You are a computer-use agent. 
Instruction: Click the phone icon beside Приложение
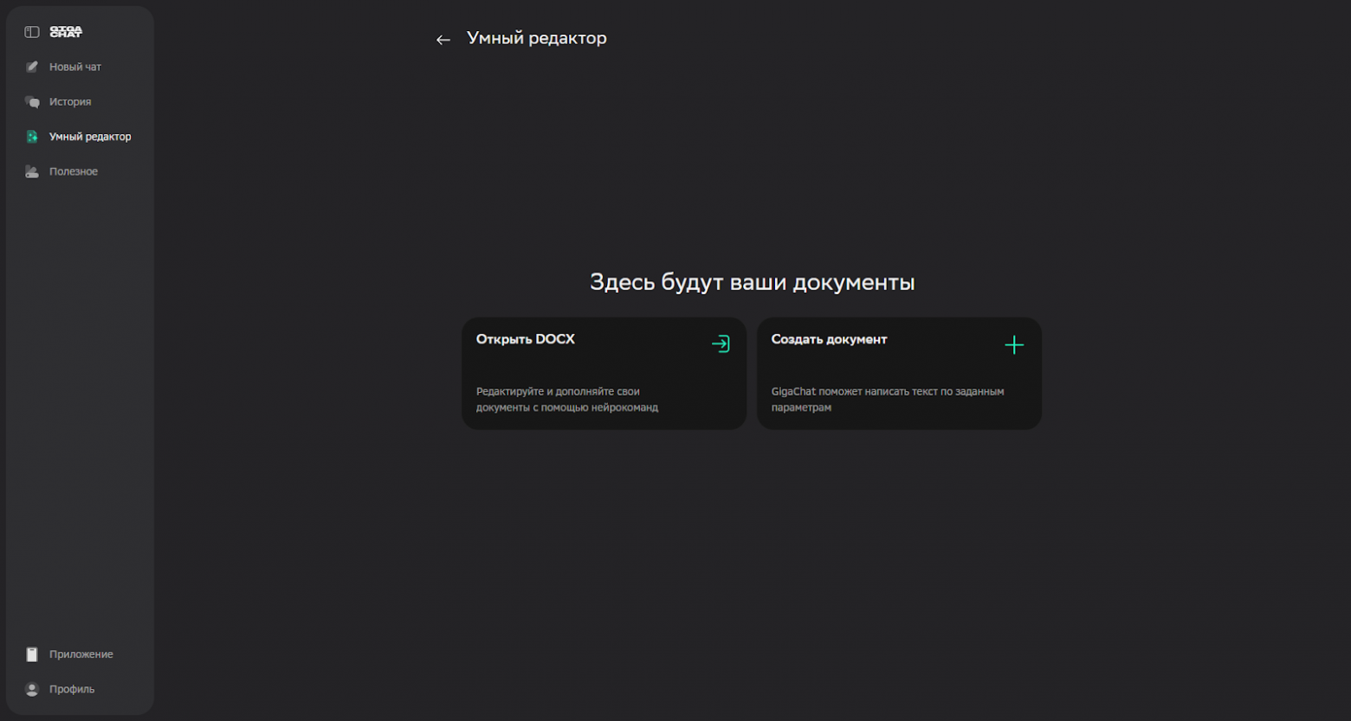tap(32, 654)
